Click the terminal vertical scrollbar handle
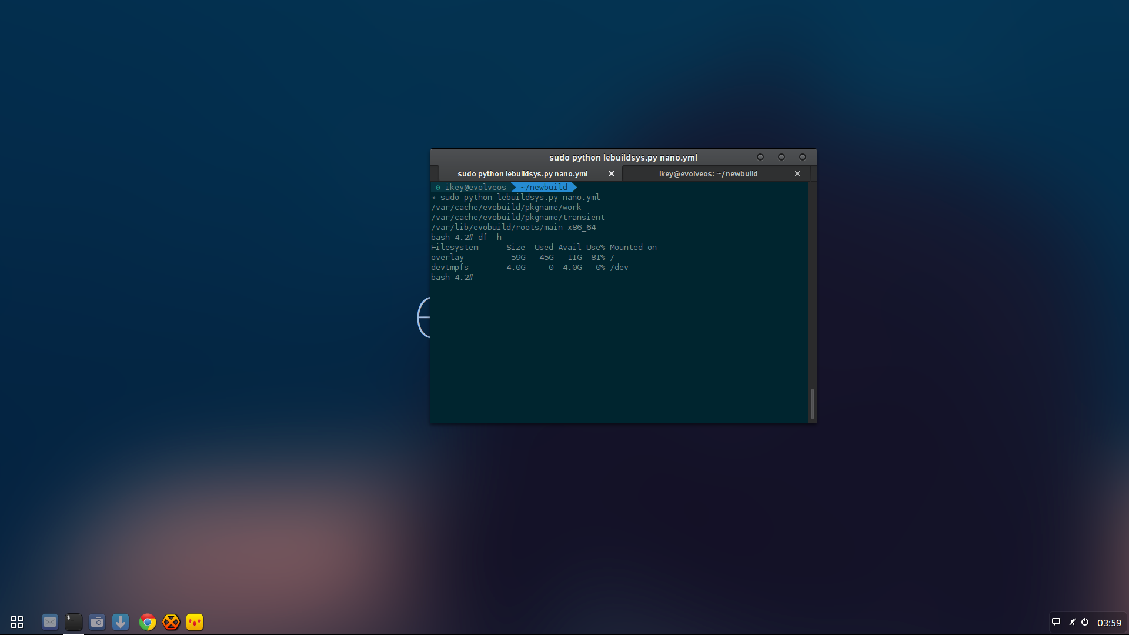Viewport: 1129px width, 635px height. (x=813, y=404)
